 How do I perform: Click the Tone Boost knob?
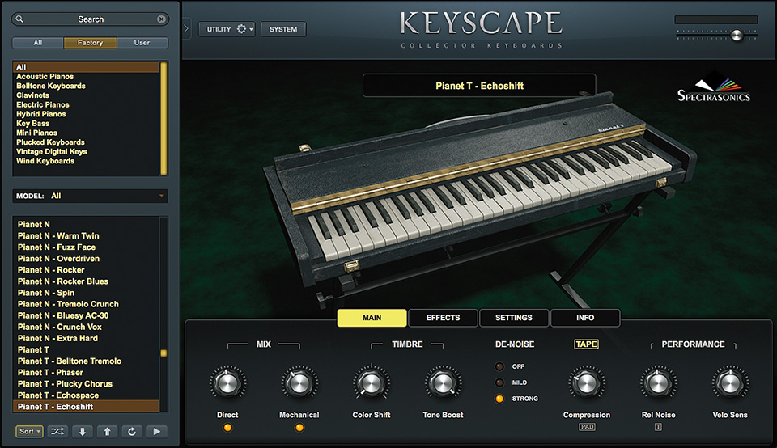click(x=443, y=383)
